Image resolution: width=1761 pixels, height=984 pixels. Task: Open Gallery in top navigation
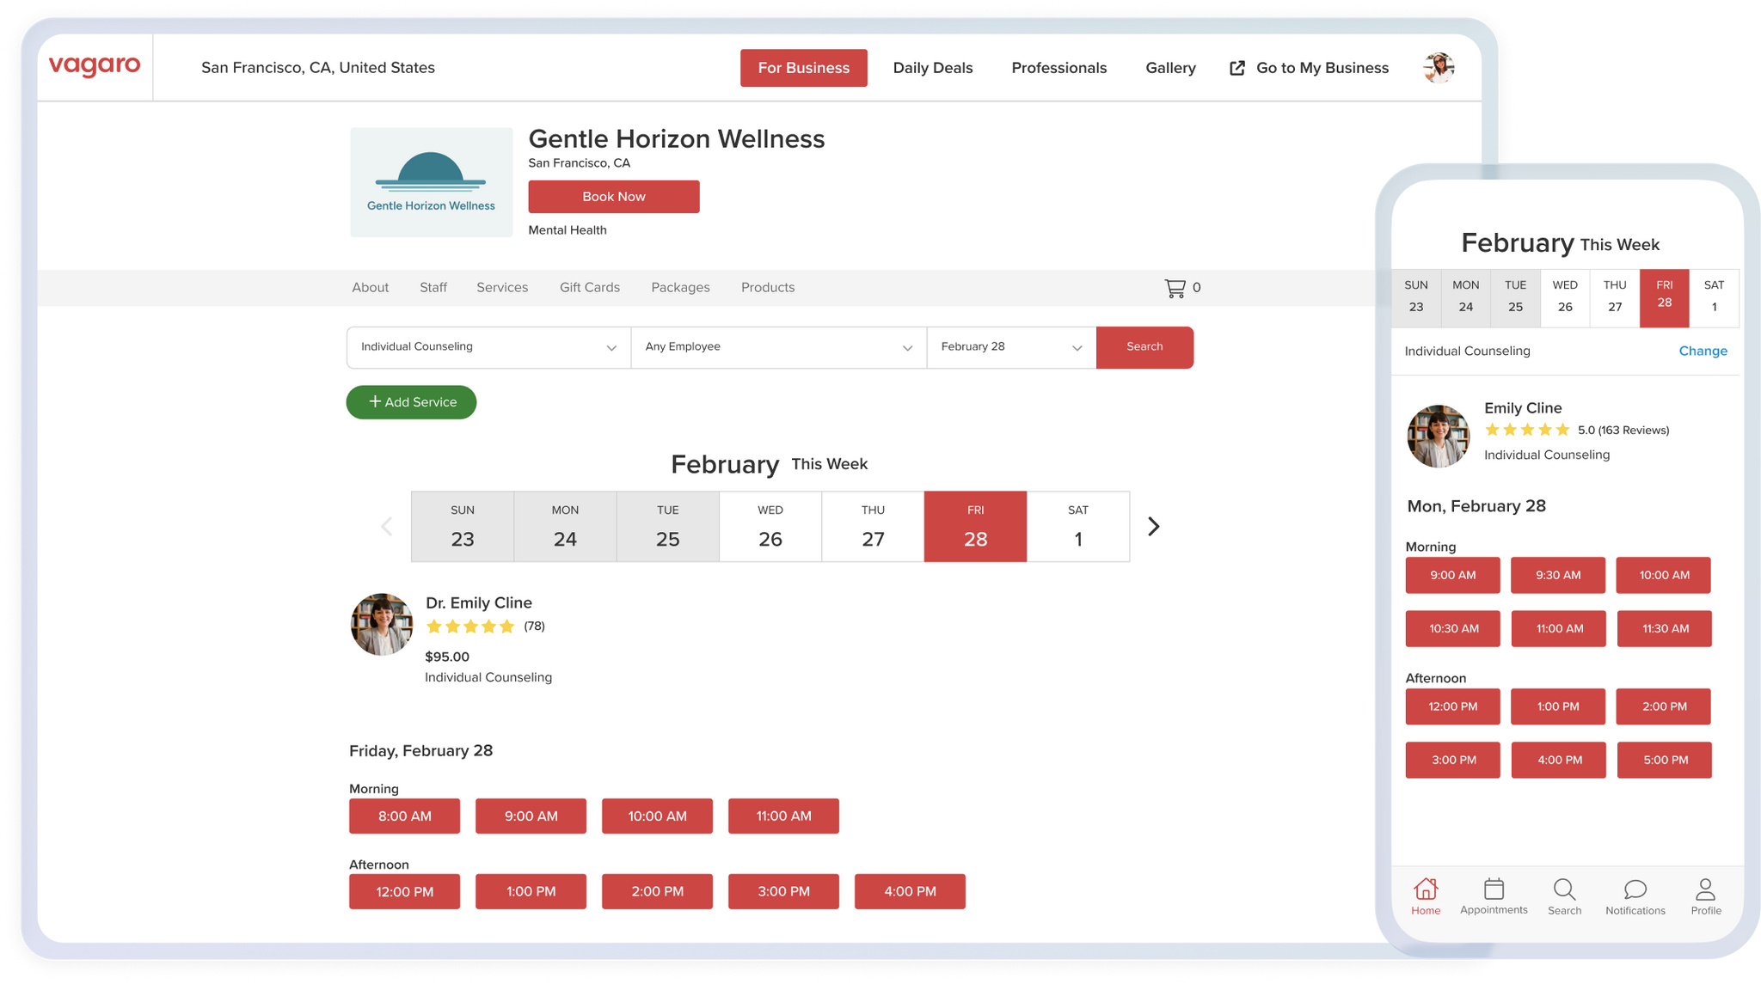(1170, 68)
